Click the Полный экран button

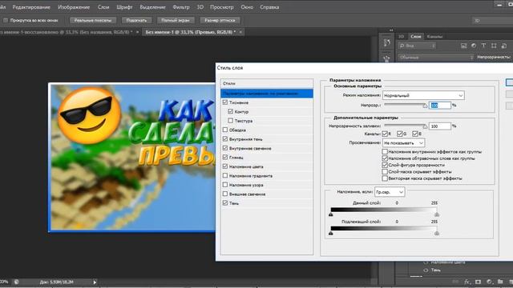176,20
